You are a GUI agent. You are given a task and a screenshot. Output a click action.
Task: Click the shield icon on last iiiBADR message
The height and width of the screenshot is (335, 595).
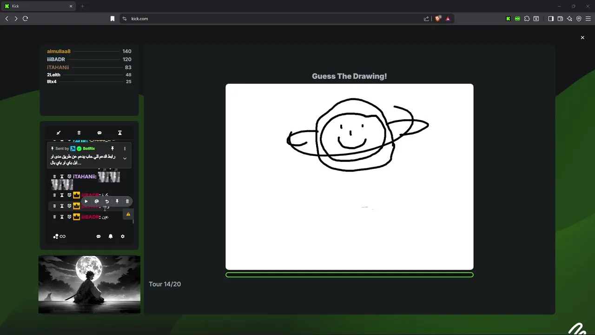tap(69, 217)
